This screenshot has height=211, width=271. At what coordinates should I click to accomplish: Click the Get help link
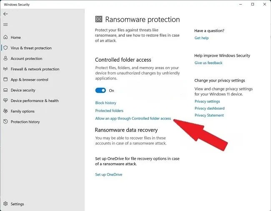click(x=201, y=38)
